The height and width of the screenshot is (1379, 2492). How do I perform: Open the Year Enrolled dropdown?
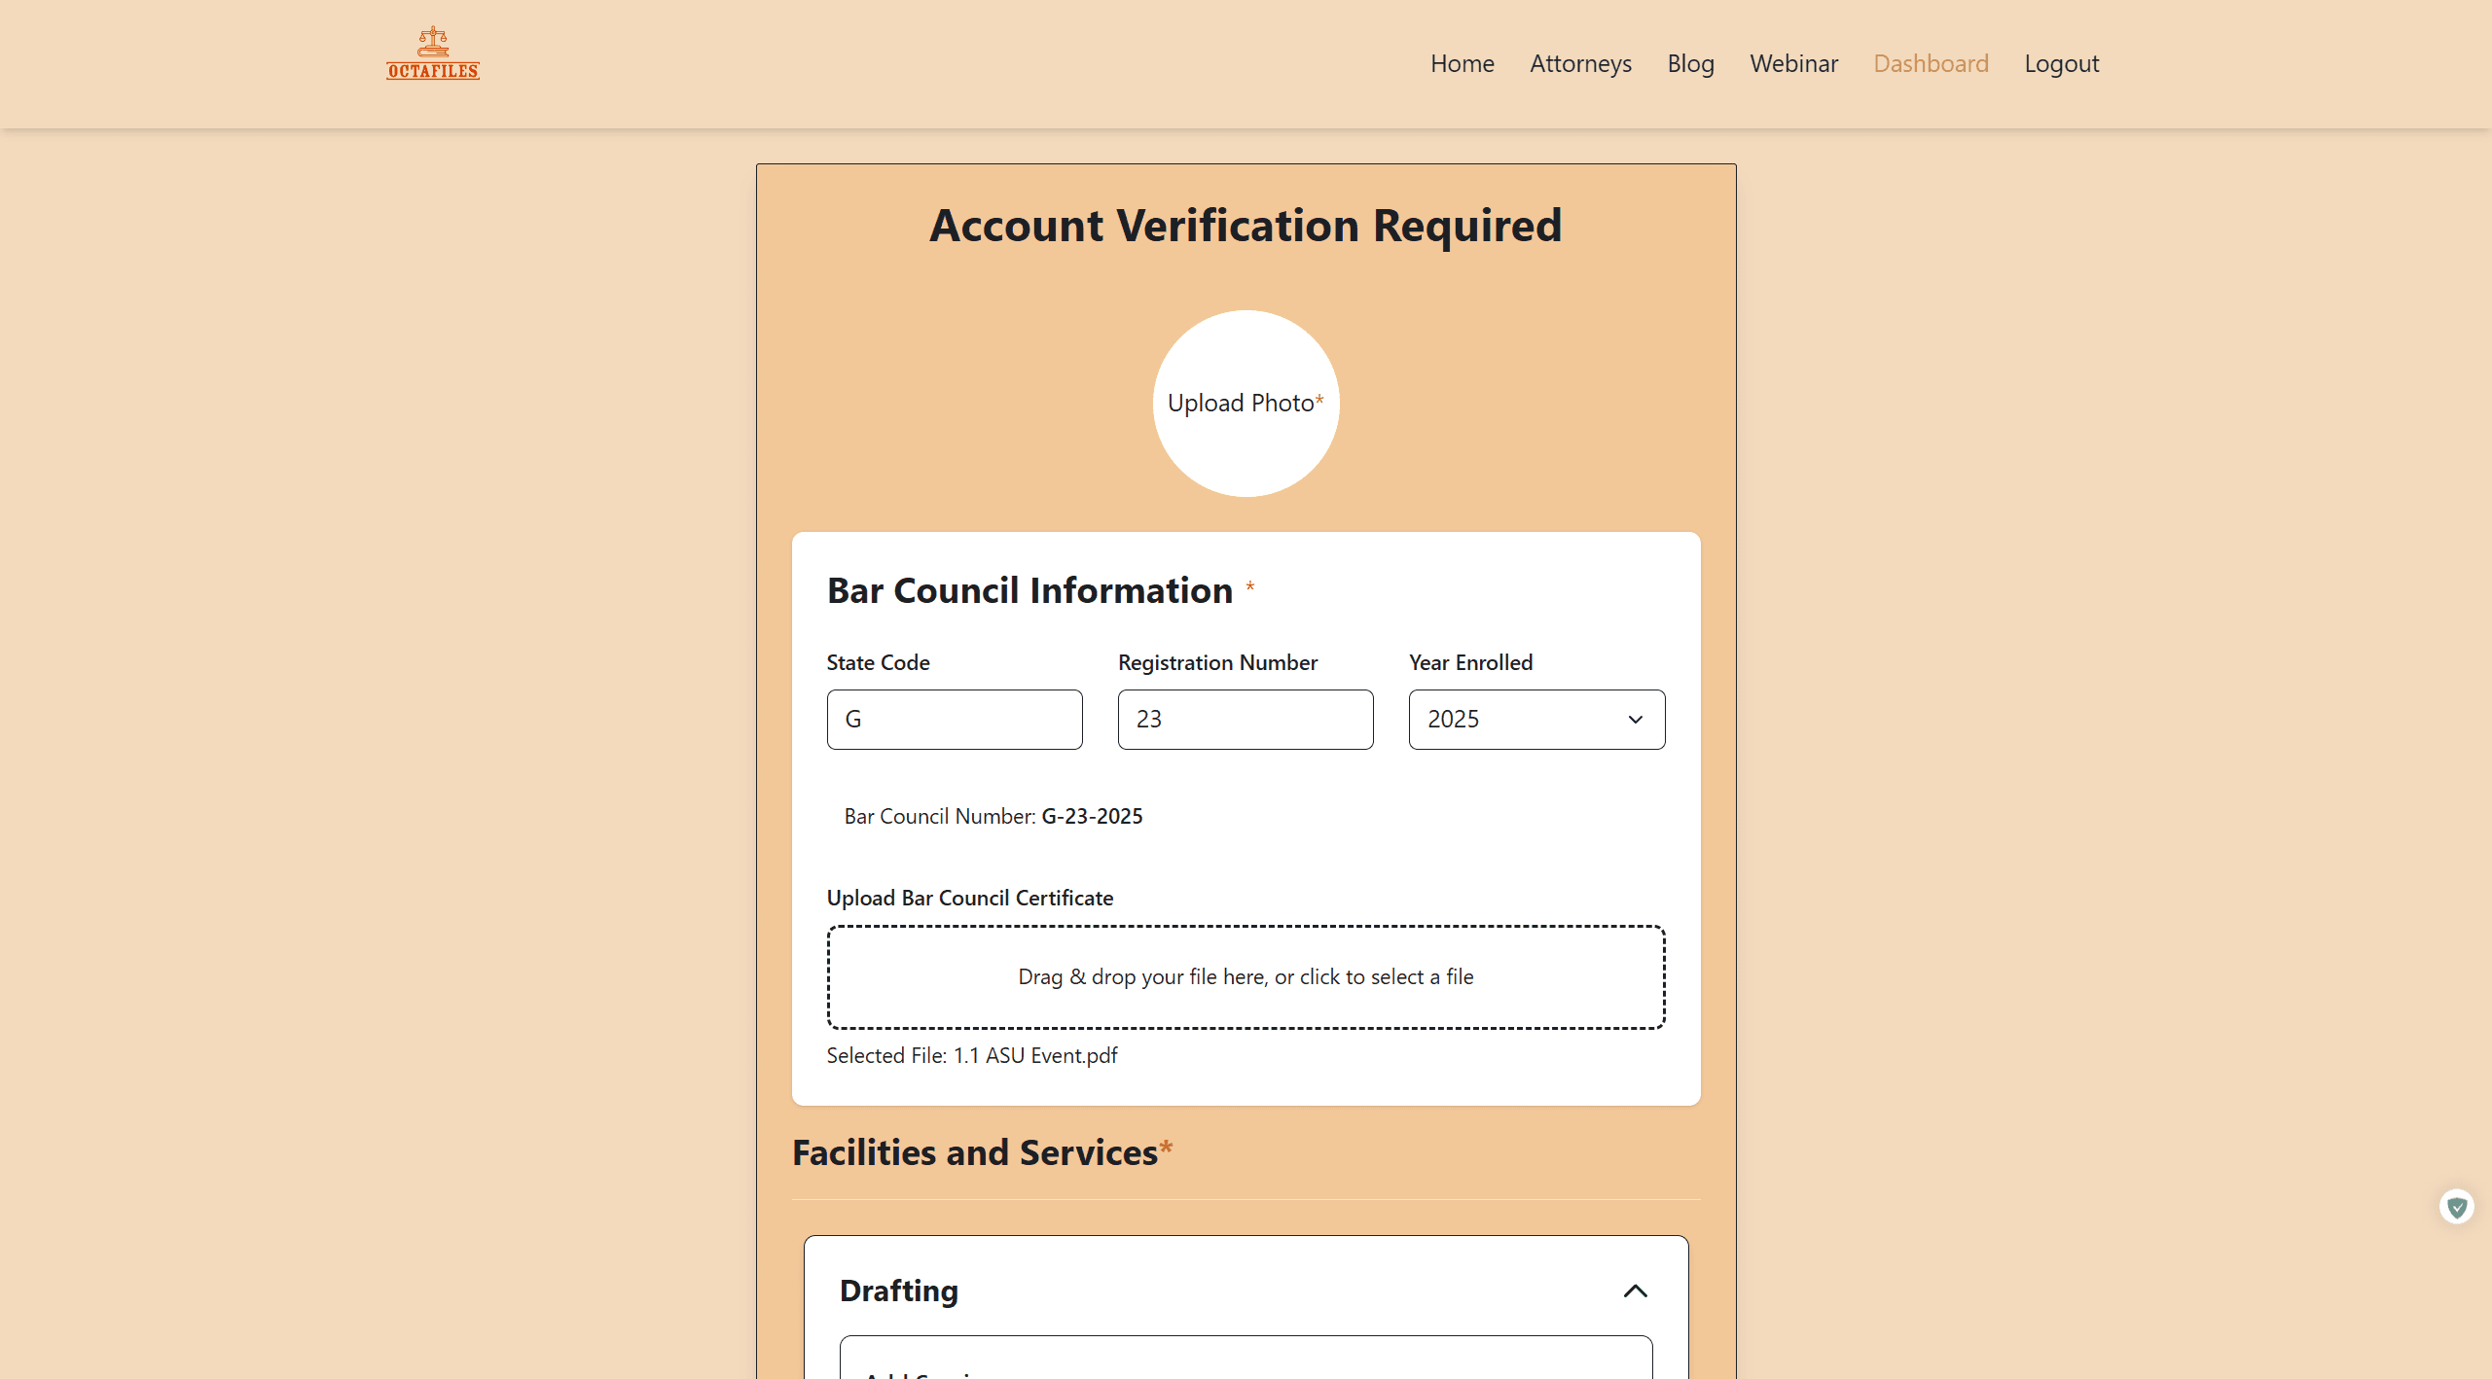click(x=1535, y=720)
